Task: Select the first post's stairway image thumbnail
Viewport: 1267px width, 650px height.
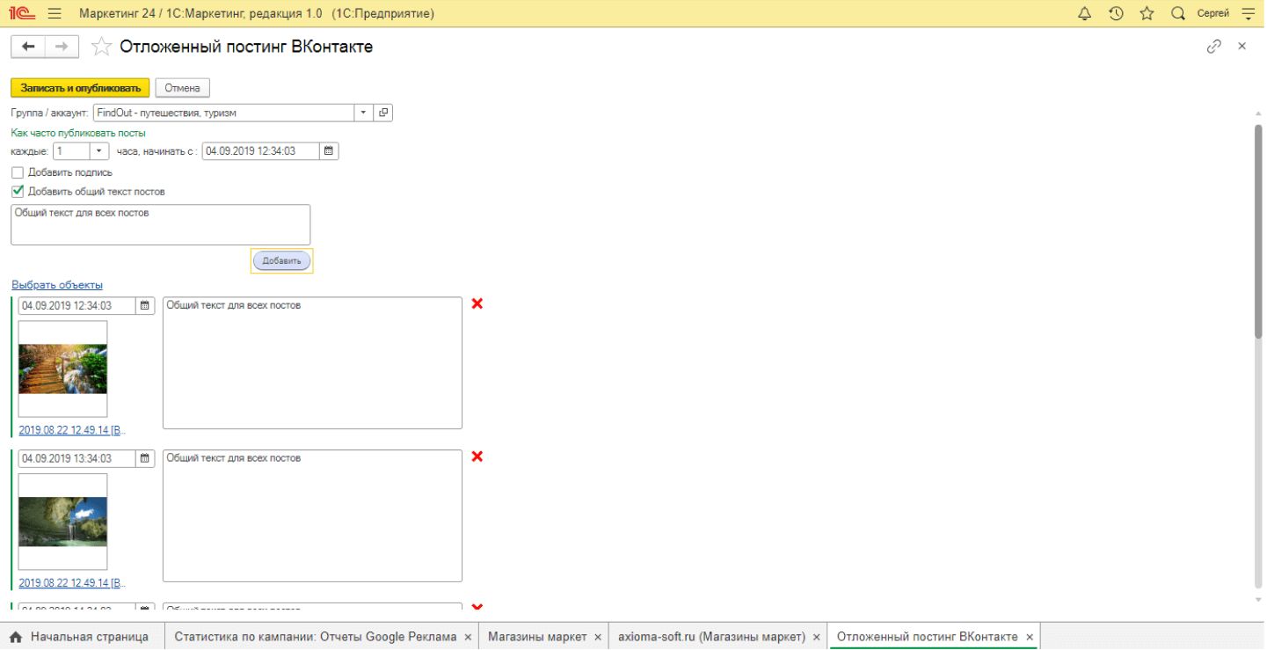Action: 63,369
